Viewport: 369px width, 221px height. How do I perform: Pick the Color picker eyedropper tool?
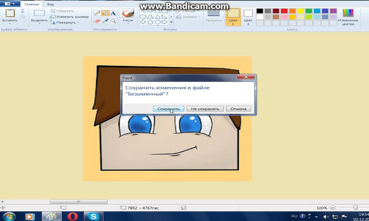point(105,21)
